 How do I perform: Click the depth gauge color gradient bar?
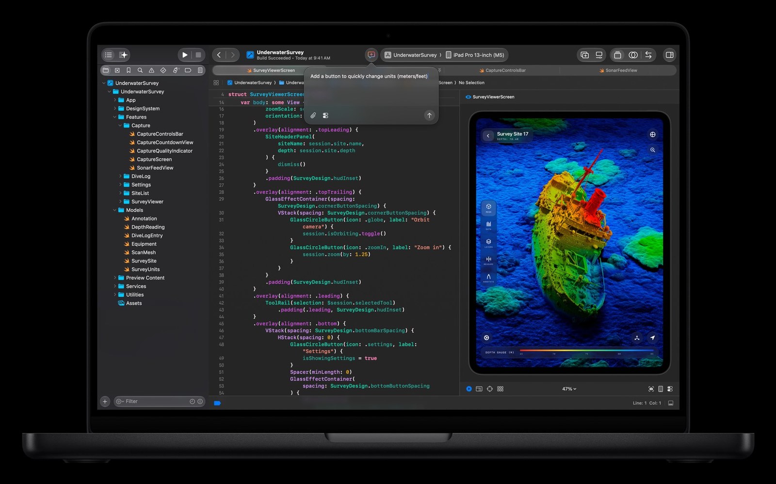click(x=587, y=350)
